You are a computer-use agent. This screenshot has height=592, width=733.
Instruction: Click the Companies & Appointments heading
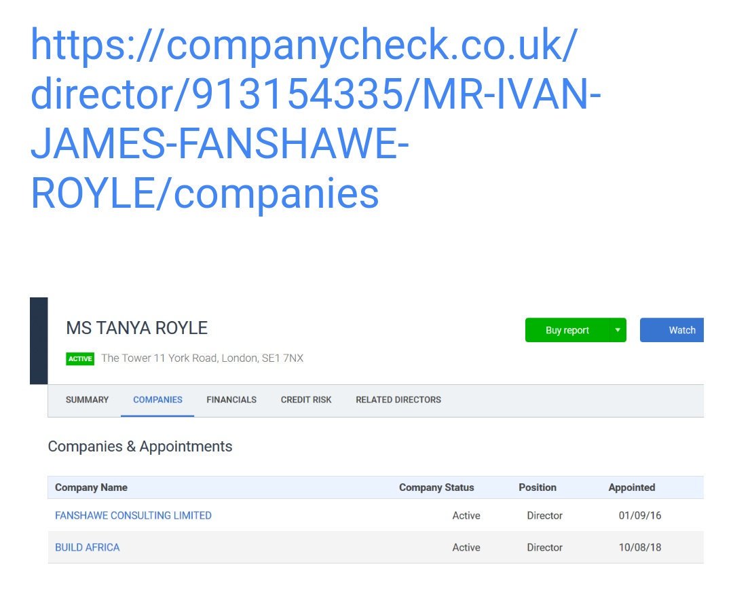click(x=140, y=447)
